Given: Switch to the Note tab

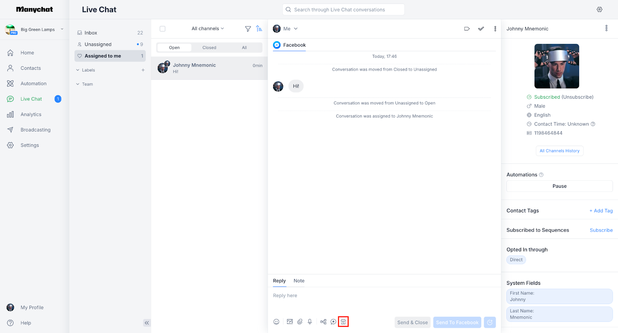Looking at the screenshot, I should (299, 281).
